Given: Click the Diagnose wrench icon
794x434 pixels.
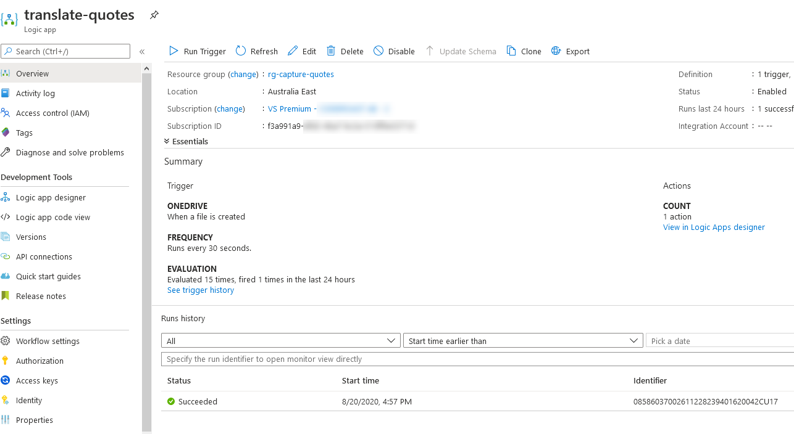Looking at the screenshot, I should tap(6, 152).
